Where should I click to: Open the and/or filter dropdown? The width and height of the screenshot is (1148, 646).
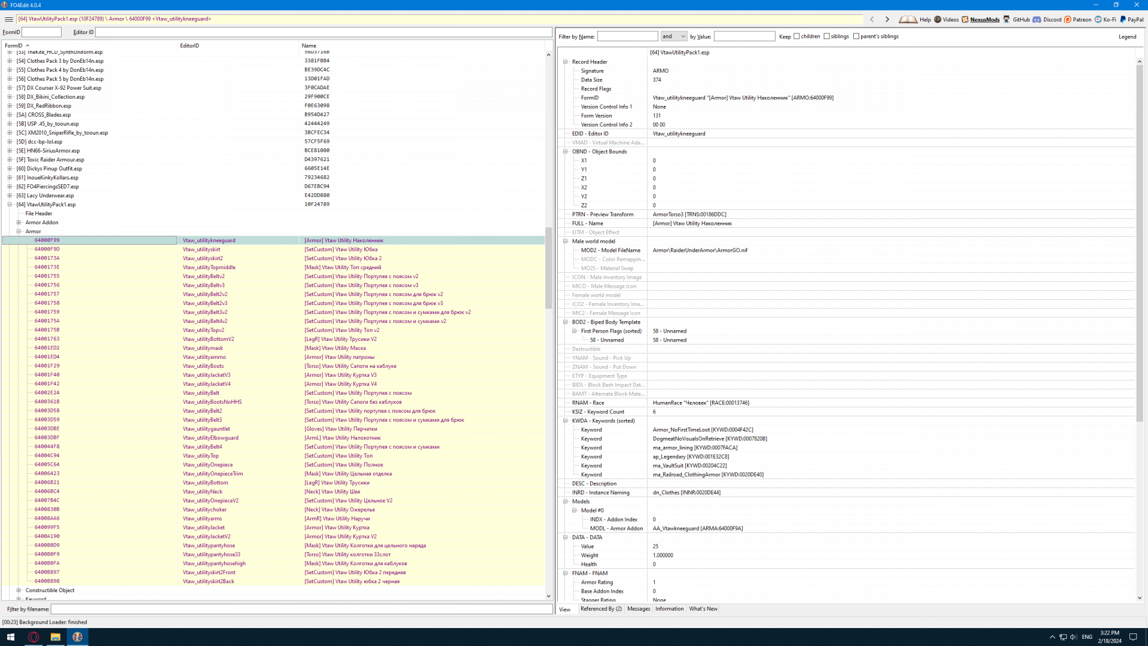674,36
